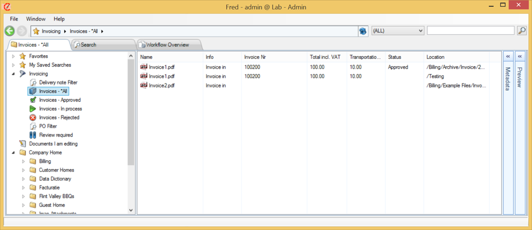Click the search text input field
This screenshot has height=230, width=532.
click(x=470, y=31)
